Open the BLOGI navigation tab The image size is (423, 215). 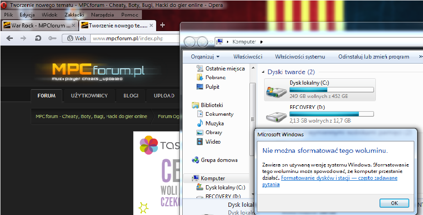pyautogui.click(x=131, y=96)
